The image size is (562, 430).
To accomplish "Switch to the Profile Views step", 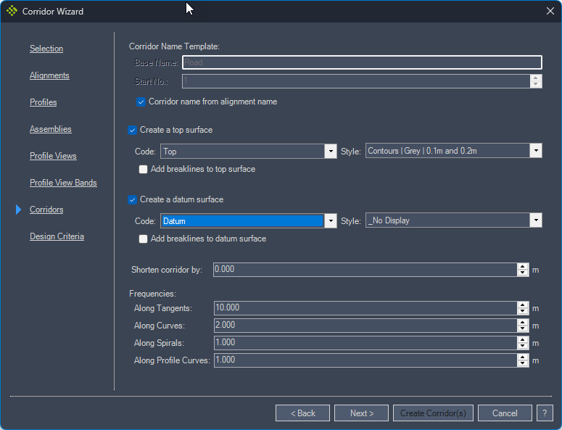I will [x=53, y=156].
